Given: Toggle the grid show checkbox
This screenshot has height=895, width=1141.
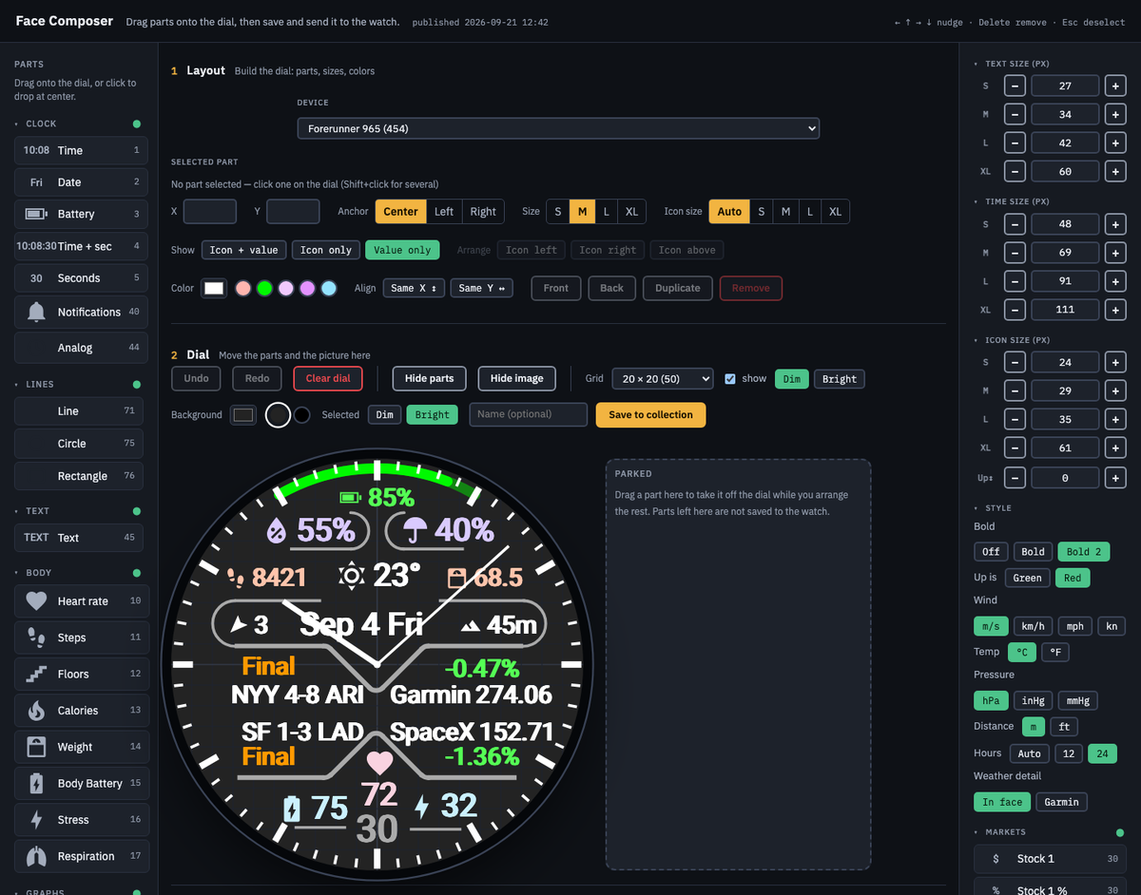Looking at the screenshot, I should [730, 378].
